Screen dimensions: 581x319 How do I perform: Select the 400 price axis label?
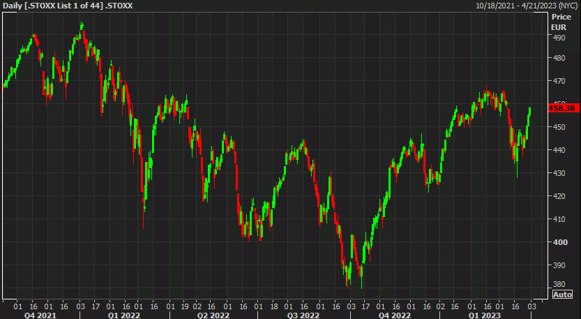(559, 242)
